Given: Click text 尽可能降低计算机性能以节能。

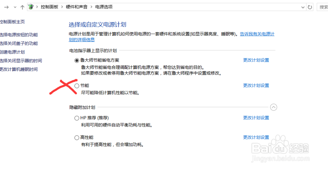Looking at the screenshot, I should tap(110, 93).
